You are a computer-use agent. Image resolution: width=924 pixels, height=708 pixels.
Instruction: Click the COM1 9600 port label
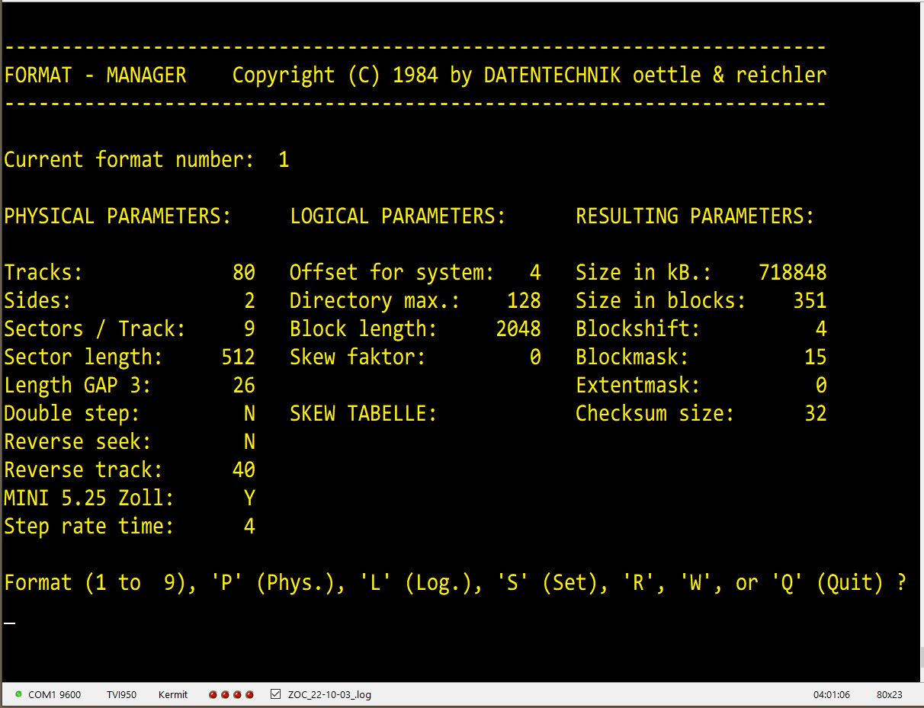[x=54, y=694]
